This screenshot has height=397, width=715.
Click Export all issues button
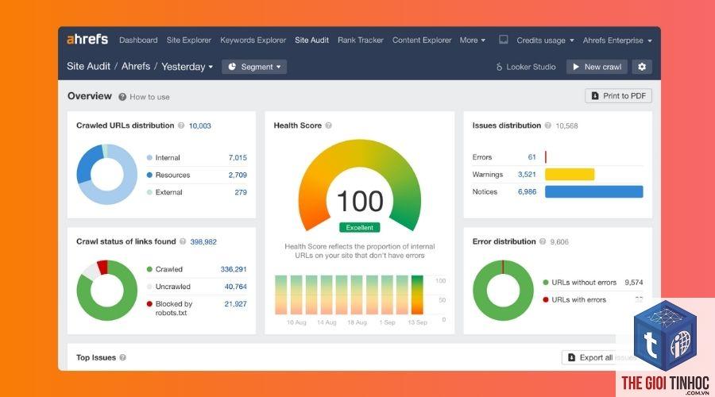(602, 358)
